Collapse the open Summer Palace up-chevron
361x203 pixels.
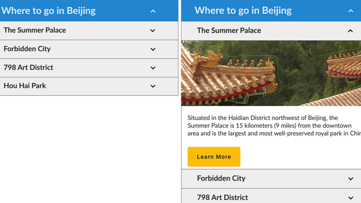(x=350, y=31)
